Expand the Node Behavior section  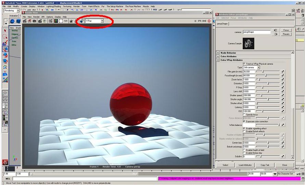pos(218,53)
